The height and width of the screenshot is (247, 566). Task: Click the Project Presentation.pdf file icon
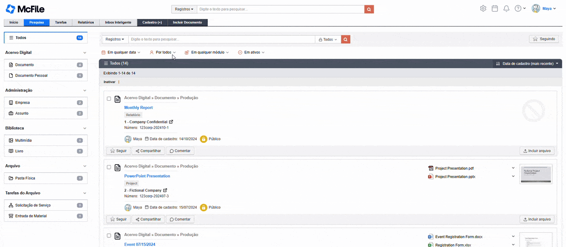tap(431, 168)
